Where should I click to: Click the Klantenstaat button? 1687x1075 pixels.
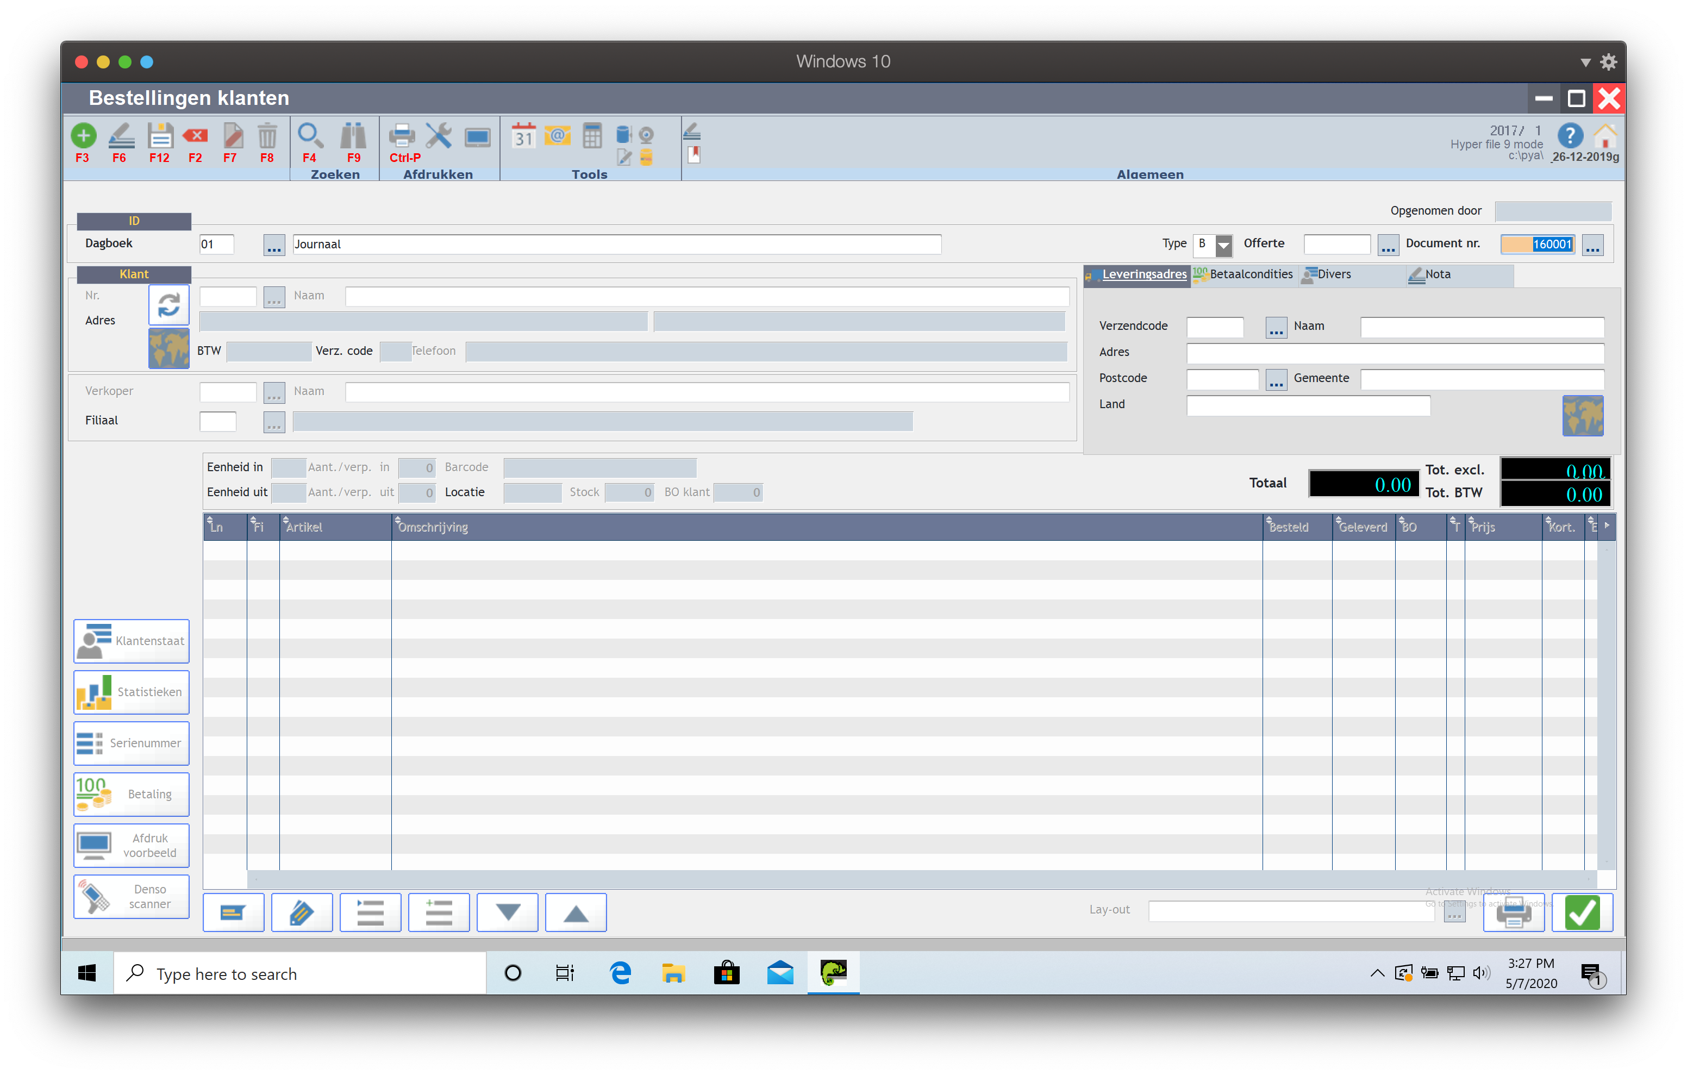(x=132, y=641)
